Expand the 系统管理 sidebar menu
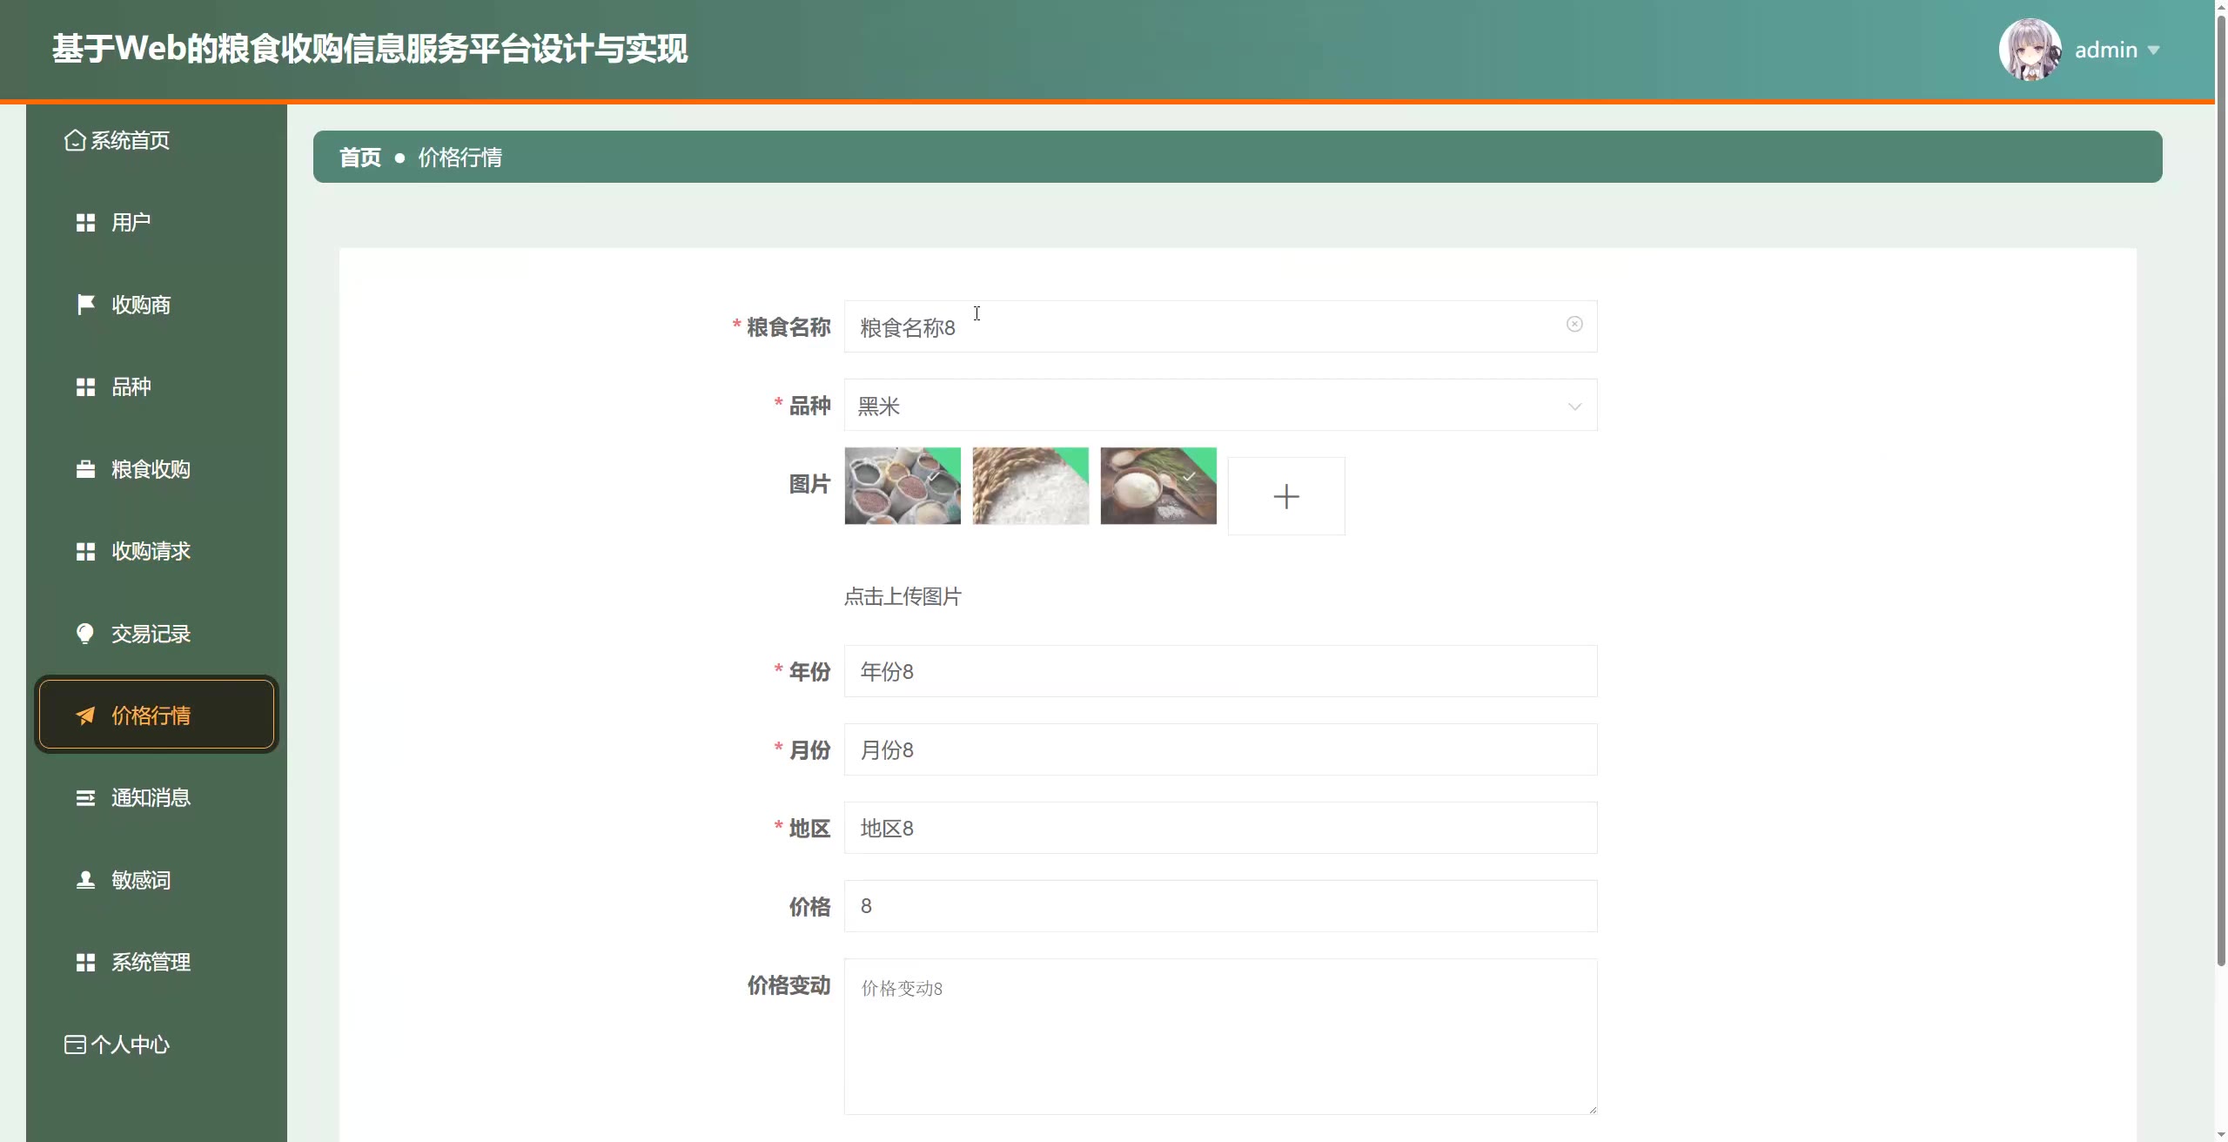Viewport: 2228px width, 1142px height. pos(151,962)
